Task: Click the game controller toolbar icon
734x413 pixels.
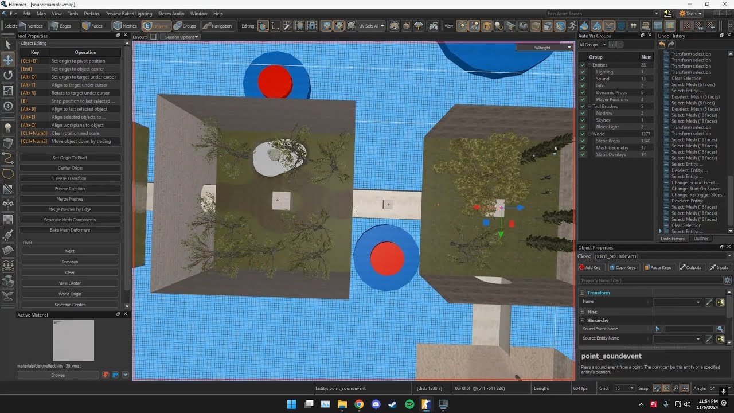Action: (434, 26)
